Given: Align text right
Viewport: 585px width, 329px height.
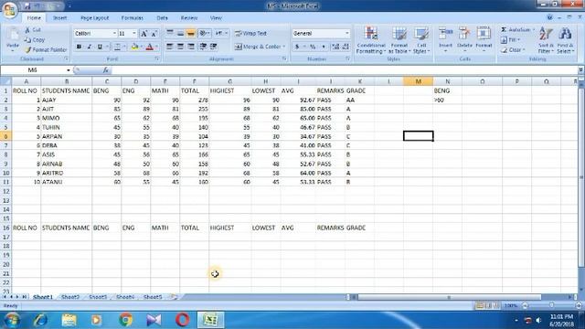Looking at the screenshot, I should pos(191,47).
